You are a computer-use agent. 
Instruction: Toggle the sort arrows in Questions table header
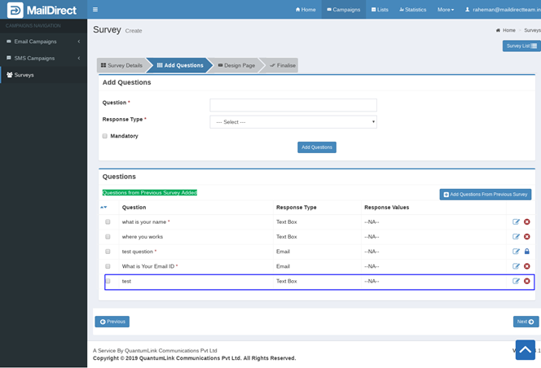click(103, 208)
